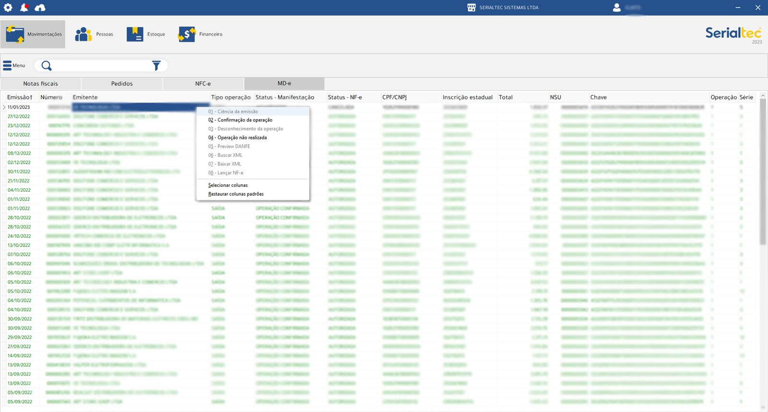Image resolution: width=768 pixels, height=412 pixels.
Task: Choose 02 - Confirmação da operação
Action: click(x=253, y=120)
